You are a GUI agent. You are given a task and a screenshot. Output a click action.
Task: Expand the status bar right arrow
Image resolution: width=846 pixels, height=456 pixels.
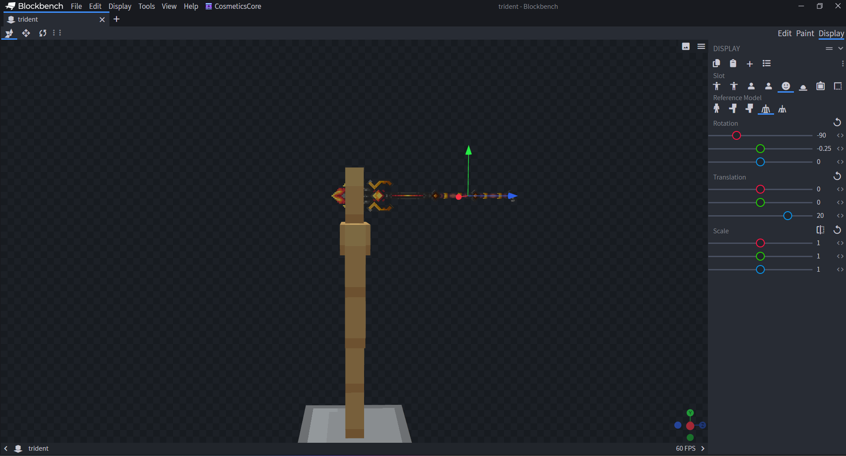point(703,448)
